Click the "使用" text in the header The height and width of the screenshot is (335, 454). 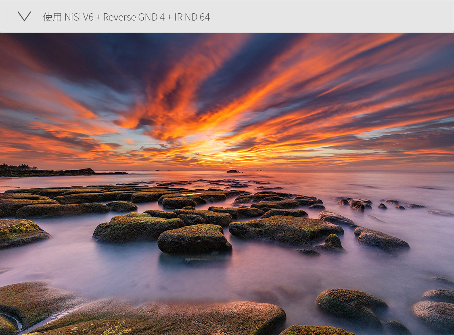[x=52, y=17]
